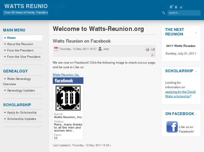Click the Over 50 Years of Family tagline

tap(26, 13)
